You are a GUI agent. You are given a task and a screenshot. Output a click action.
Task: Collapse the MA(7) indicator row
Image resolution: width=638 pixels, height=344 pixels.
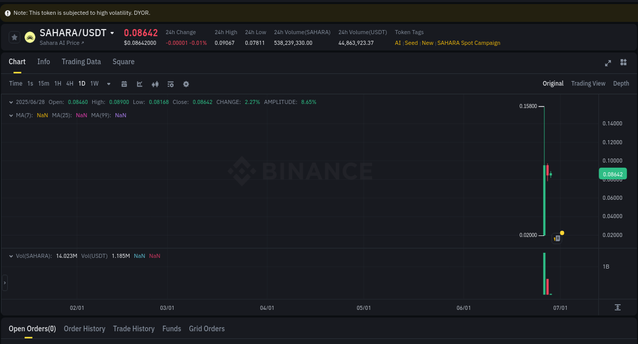pos(10,115)
